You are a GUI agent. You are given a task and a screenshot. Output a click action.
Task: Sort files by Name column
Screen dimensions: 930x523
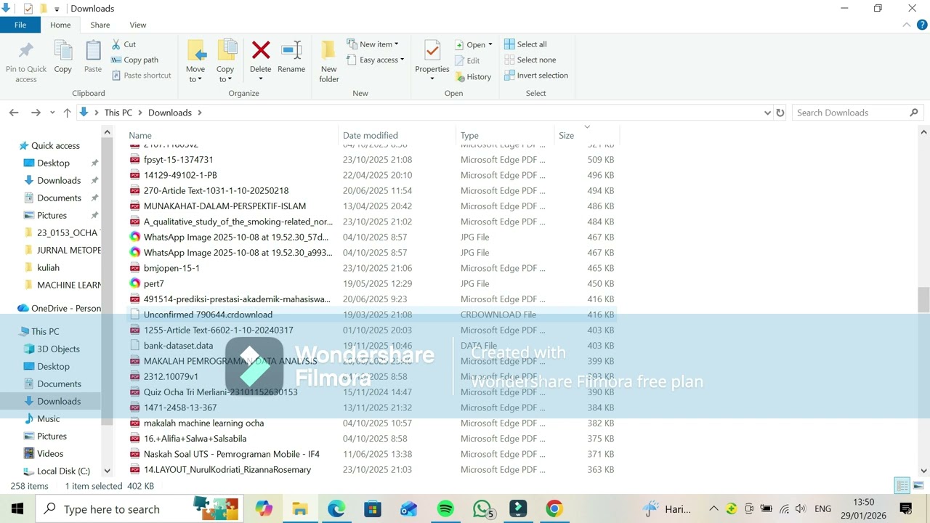click(x=232, y=135)
